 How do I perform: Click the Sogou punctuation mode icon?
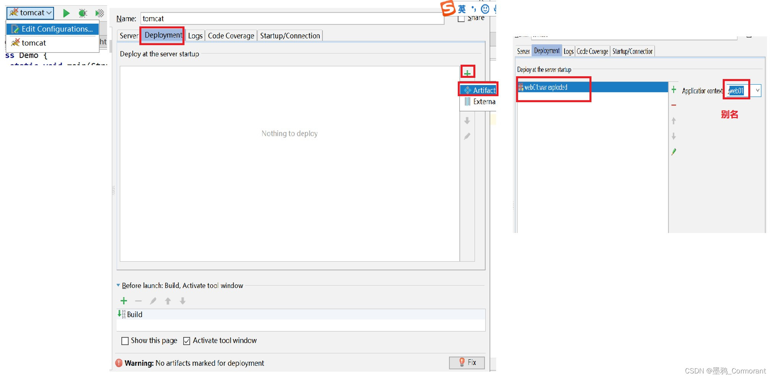click(x=474, y=8)
